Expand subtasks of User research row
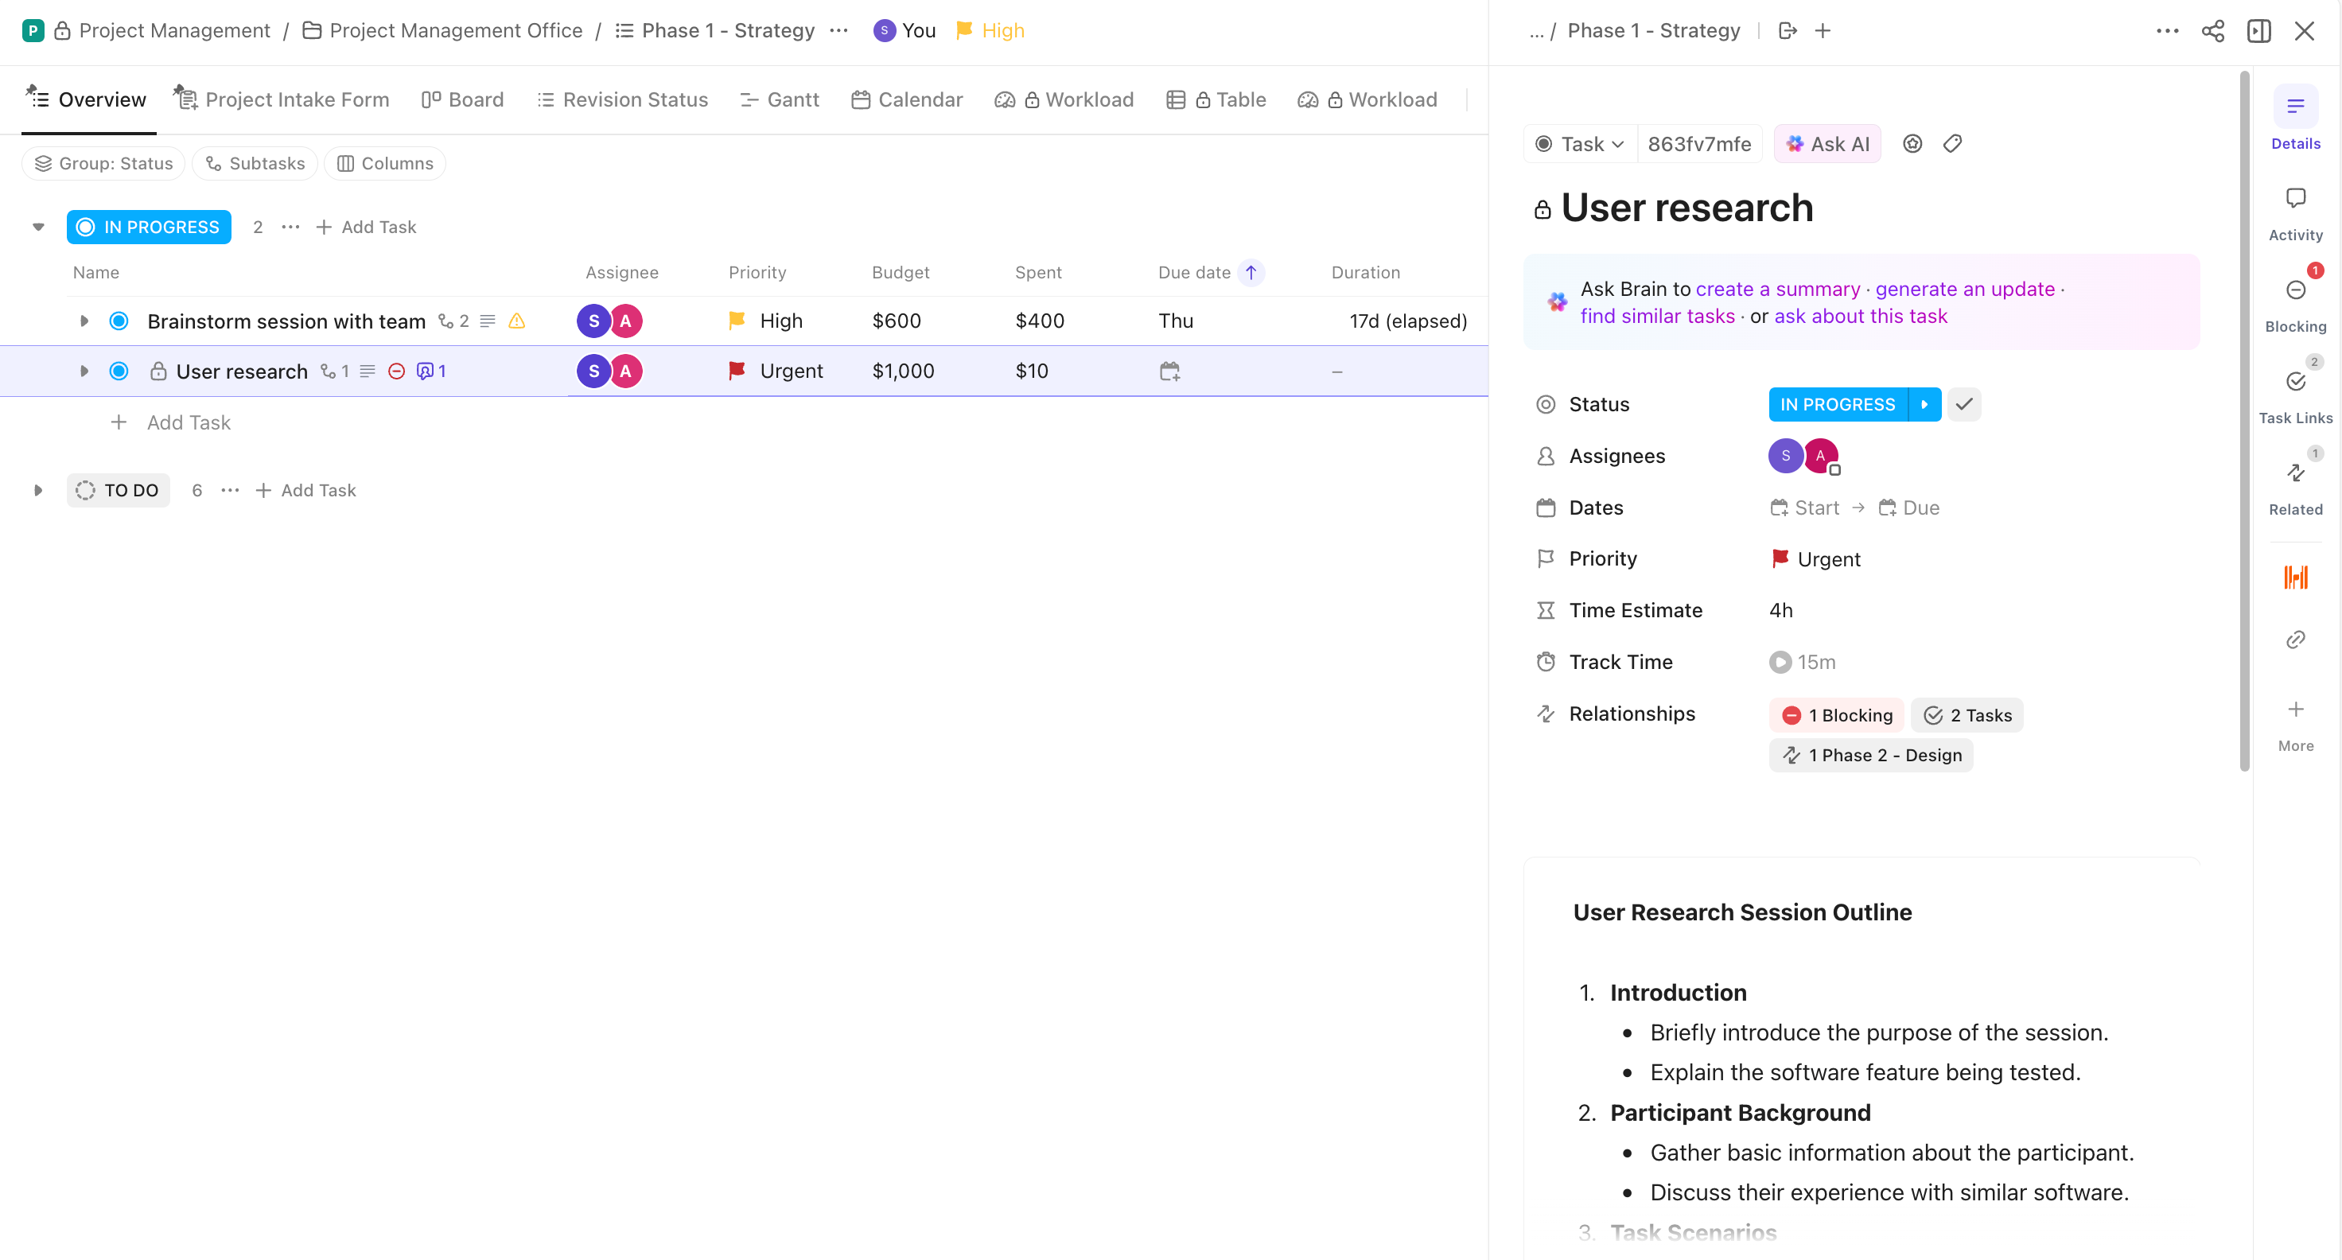 click(83, 370)
